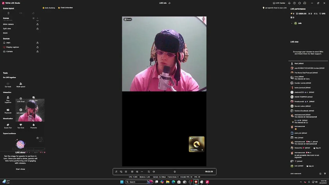Open more options three-dot menu

[142, 172]
